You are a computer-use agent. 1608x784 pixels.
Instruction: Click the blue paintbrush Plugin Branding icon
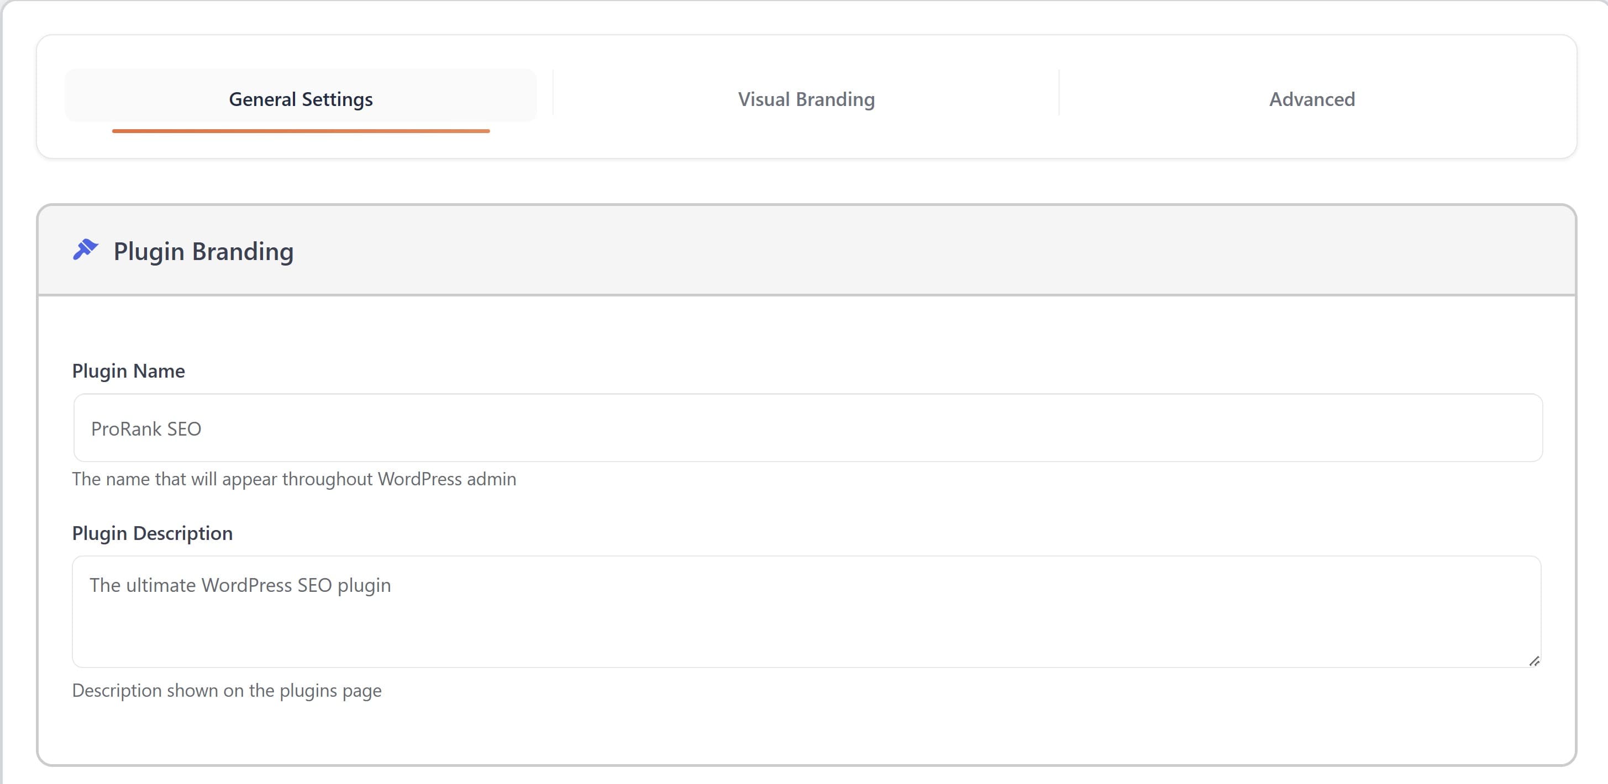pyautogui.click(x=85, y=250)
